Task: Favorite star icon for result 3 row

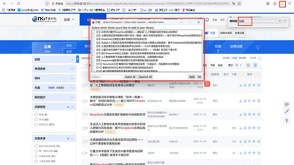Action: tap(250, 115)
